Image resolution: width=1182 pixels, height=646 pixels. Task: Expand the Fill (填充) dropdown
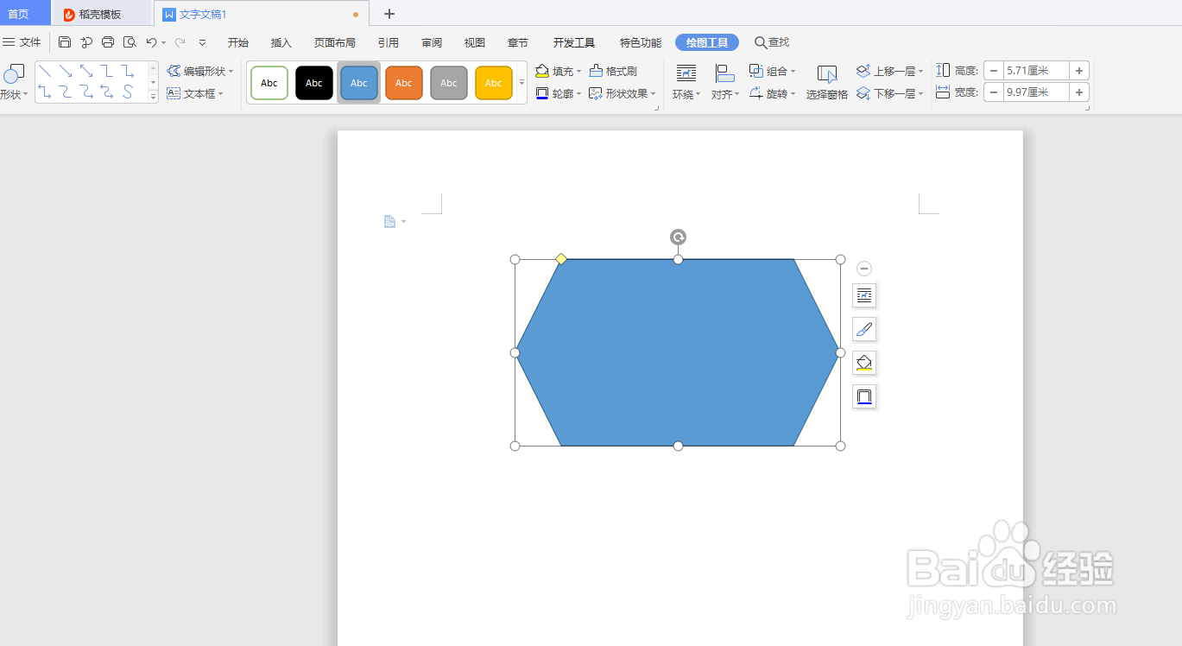point(559,72)
